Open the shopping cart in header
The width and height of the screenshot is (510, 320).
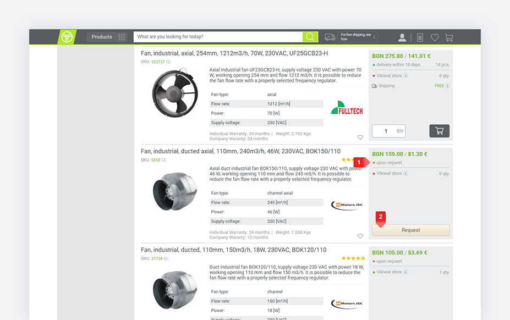pyautogui.click(x=449, y=37)
